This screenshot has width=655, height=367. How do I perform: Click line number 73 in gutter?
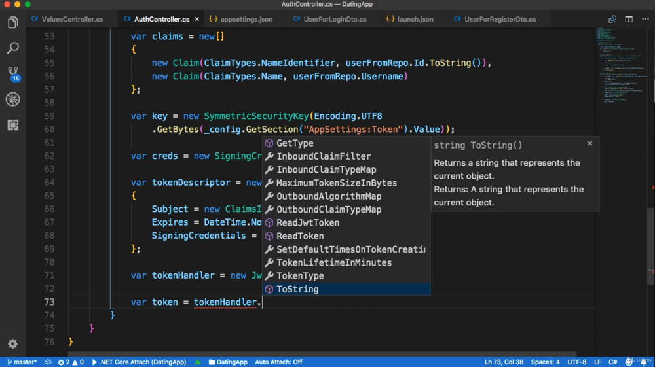click(49, 302)
